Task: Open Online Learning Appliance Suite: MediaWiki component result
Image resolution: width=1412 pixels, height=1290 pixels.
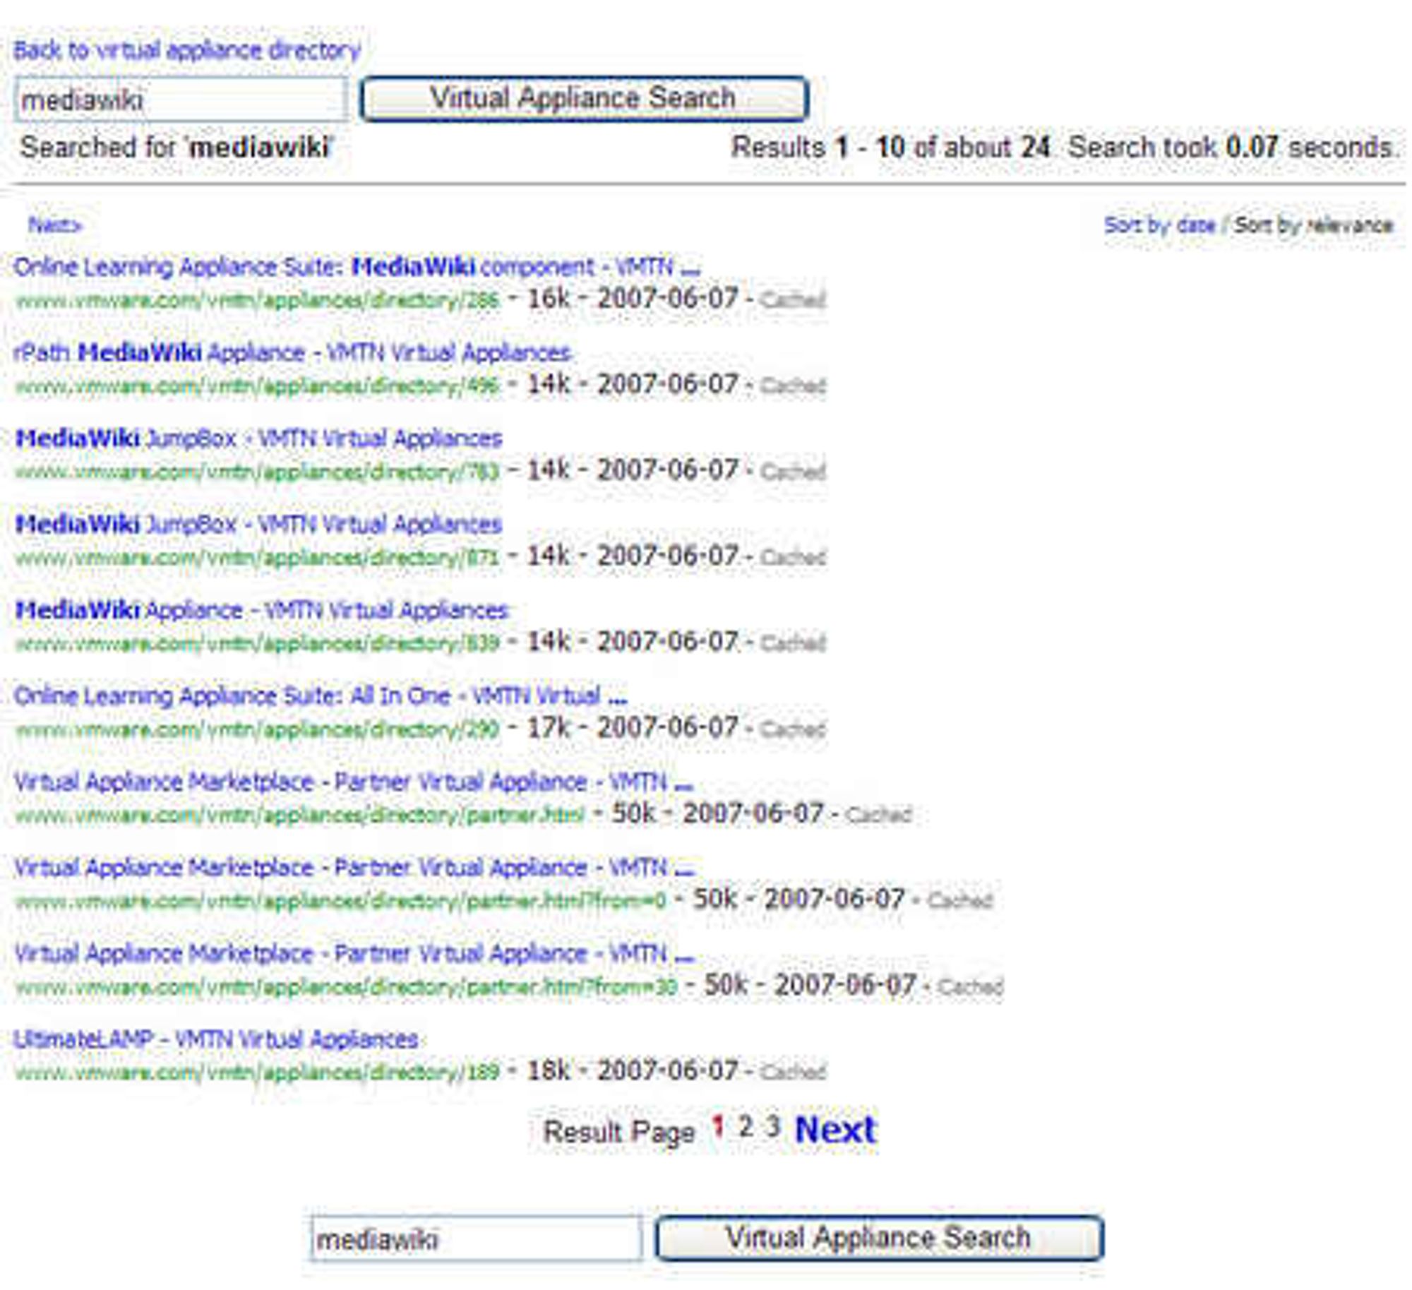Action: tap(357, 267)
